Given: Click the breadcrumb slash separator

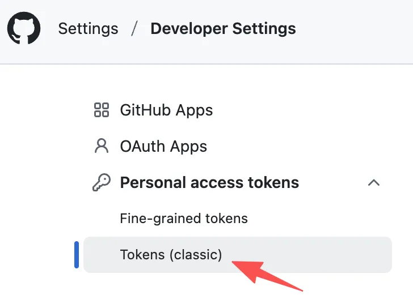Looking at the screenshot, I should point(134,28).
